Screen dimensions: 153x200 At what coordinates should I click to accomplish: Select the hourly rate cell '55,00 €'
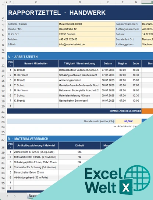pos(128,121)
